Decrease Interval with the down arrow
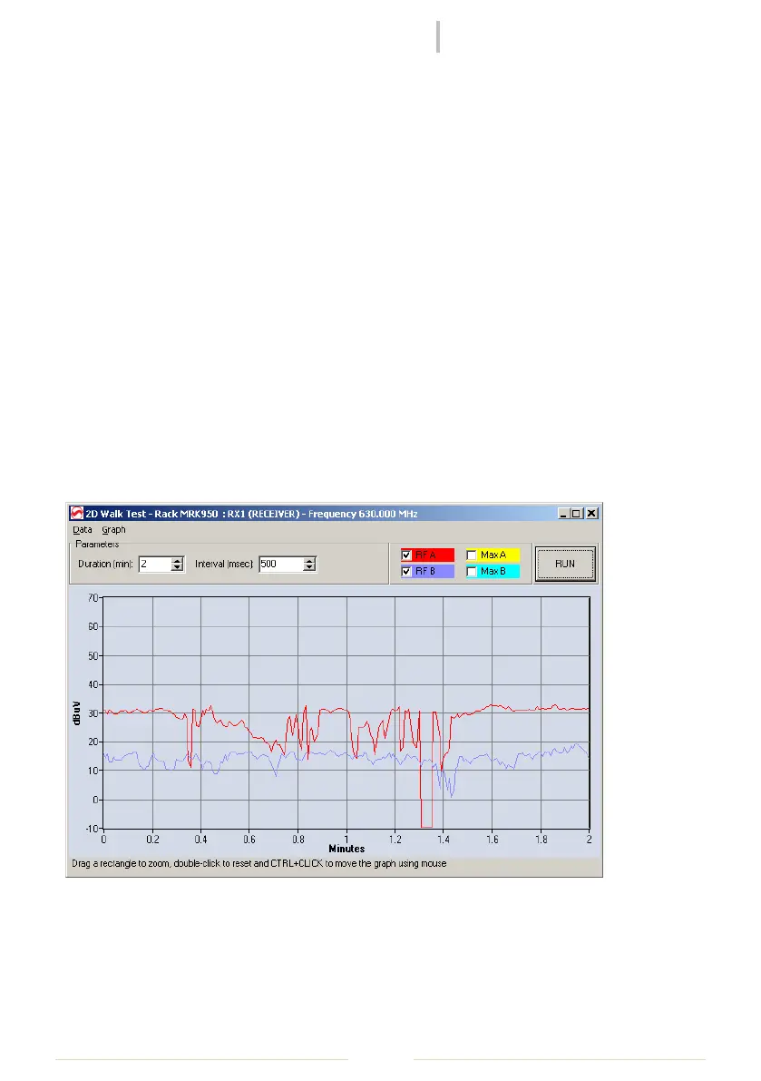The width and height of the screenshot is (761, 1081). tap(310, 567)
